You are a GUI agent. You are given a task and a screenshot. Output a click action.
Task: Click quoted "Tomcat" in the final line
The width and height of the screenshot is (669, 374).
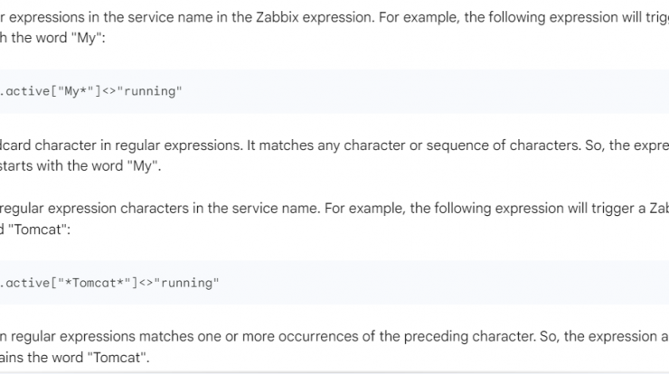tap(117, 358)
